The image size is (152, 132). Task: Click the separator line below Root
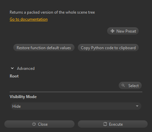coord(76,92)
